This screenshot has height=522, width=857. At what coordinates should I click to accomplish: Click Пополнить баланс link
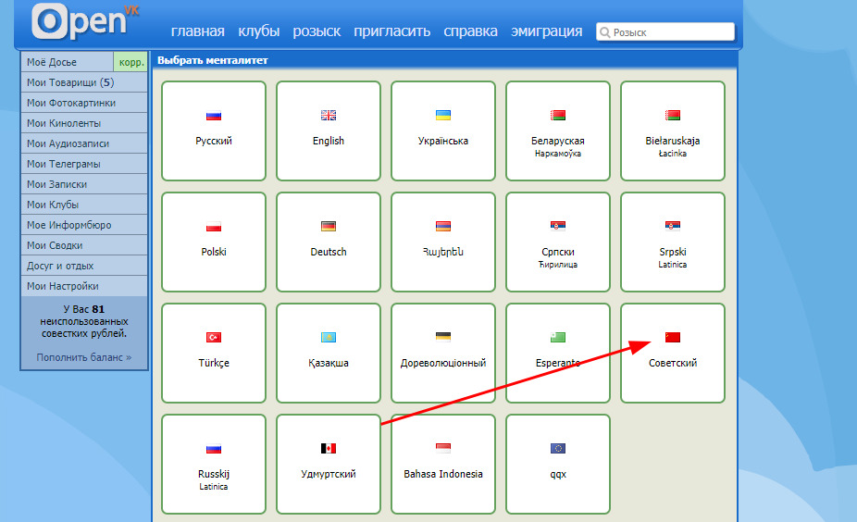pyautogui.click(x=84, y=356)
